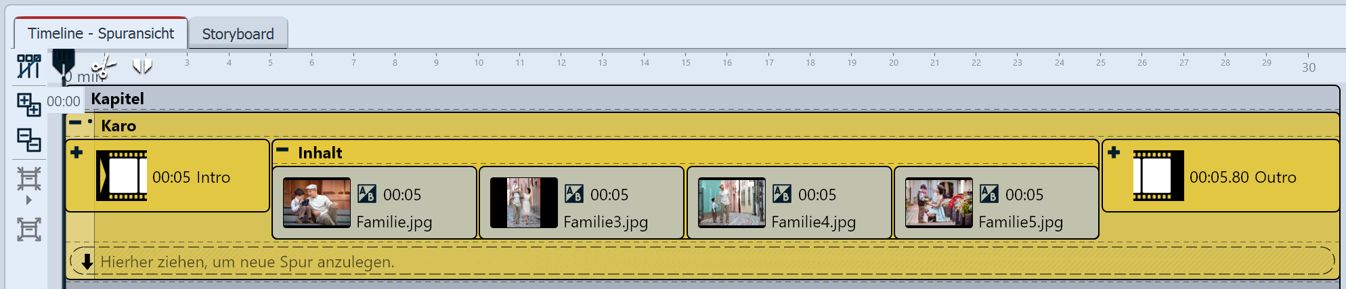Collapse the Karo chapter
This screenshot has height=289, width=1346.
[x=75, y=123]
